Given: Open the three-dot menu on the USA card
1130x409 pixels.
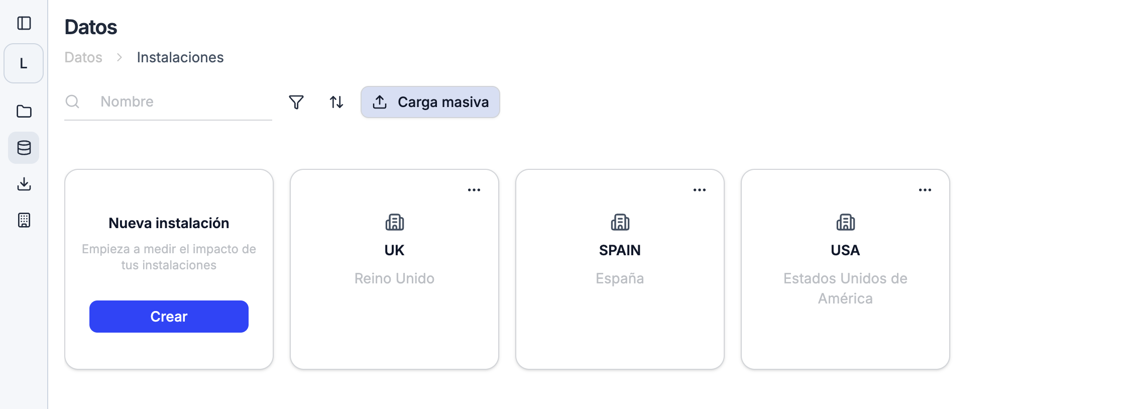Looking at the screenshot, I should 926,189.
